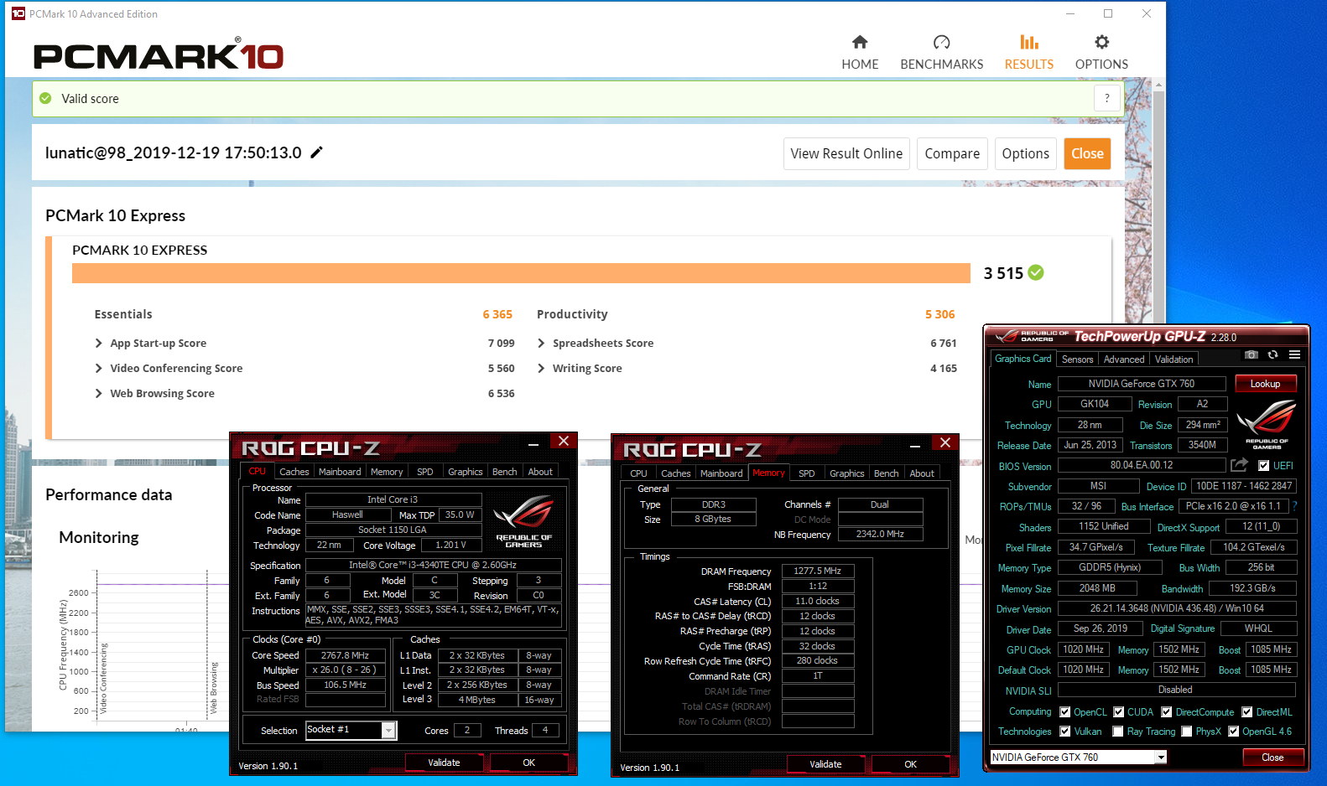Switch to Advanced tab in GPU-Z

pyautogui.click(x=1124, y=359)
